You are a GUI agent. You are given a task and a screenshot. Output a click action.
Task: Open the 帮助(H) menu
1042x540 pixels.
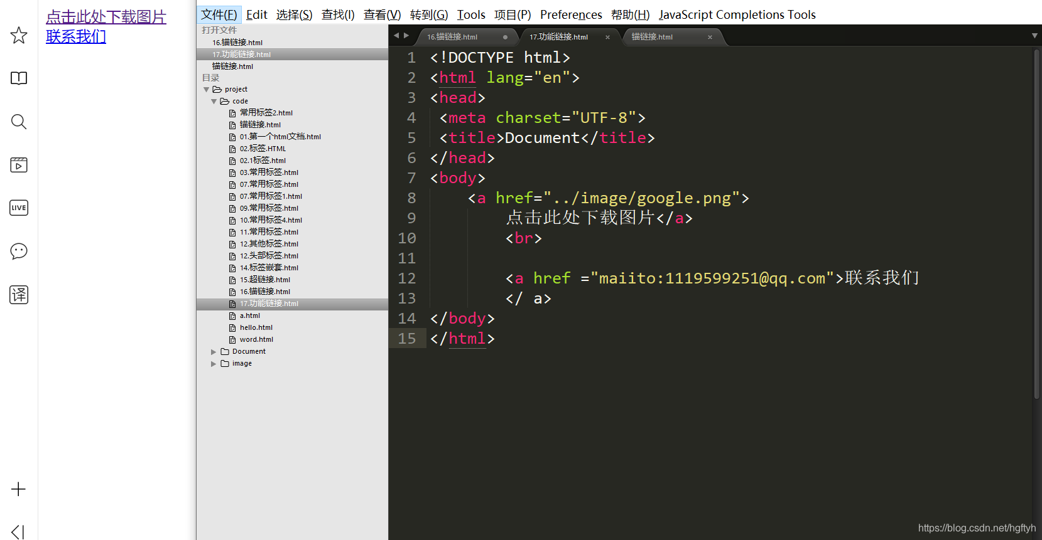630,14
